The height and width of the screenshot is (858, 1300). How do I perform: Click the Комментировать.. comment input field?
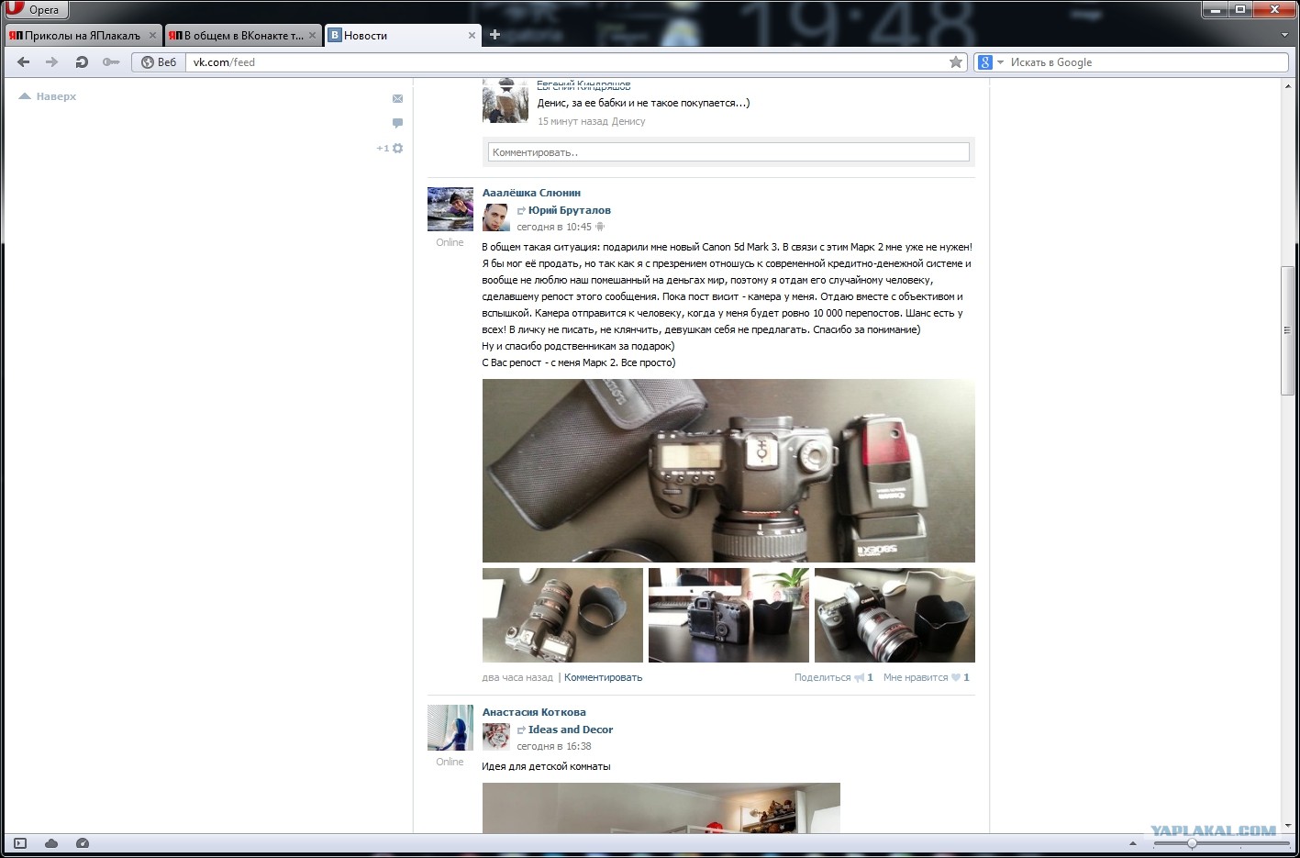728,152
